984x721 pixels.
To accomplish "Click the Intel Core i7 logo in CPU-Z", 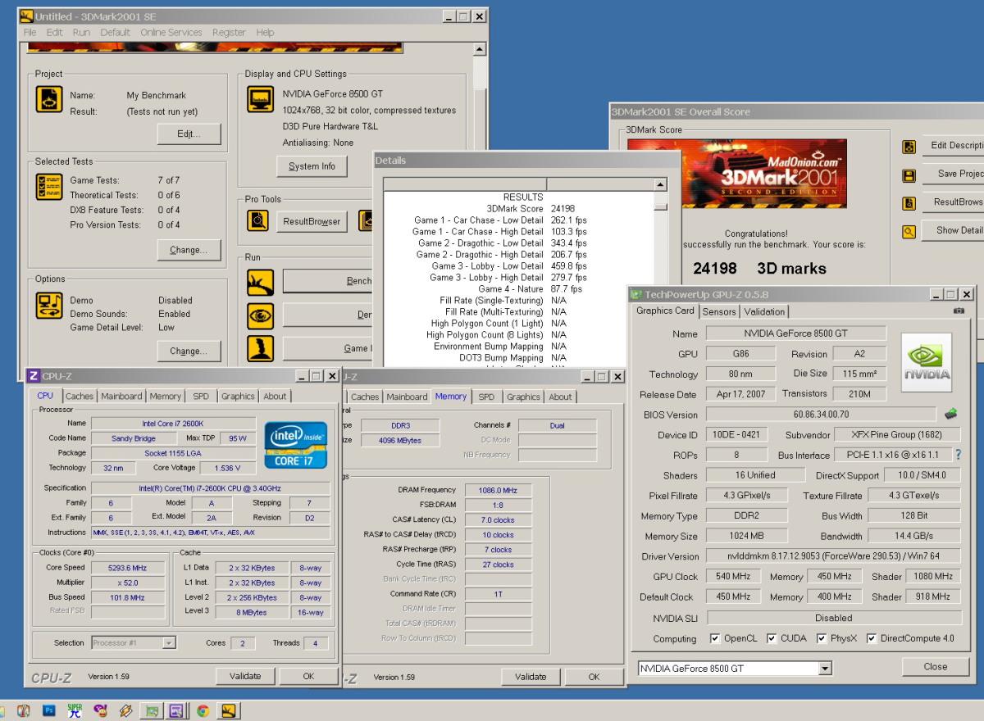I will tap(295, 446).
